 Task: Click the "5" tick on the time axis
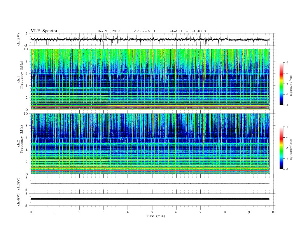(152, 212)
